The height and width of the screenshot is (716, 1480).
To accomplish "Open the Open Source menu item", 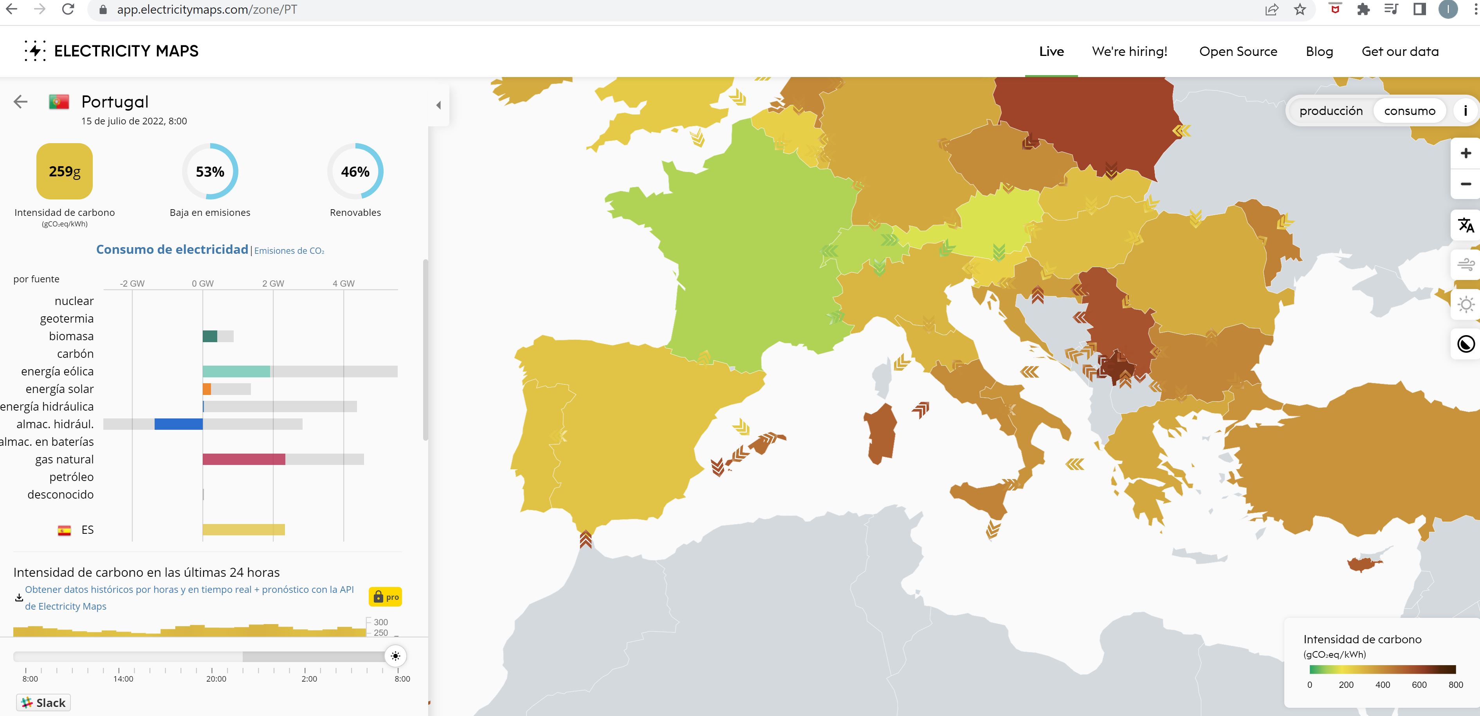I will pos(1238,52).
